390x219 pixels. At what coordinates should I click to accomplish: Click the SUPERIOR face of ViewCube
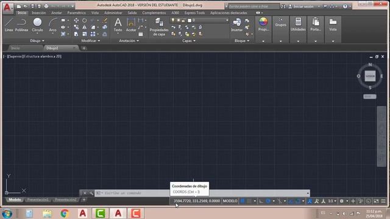click(370, 76)
